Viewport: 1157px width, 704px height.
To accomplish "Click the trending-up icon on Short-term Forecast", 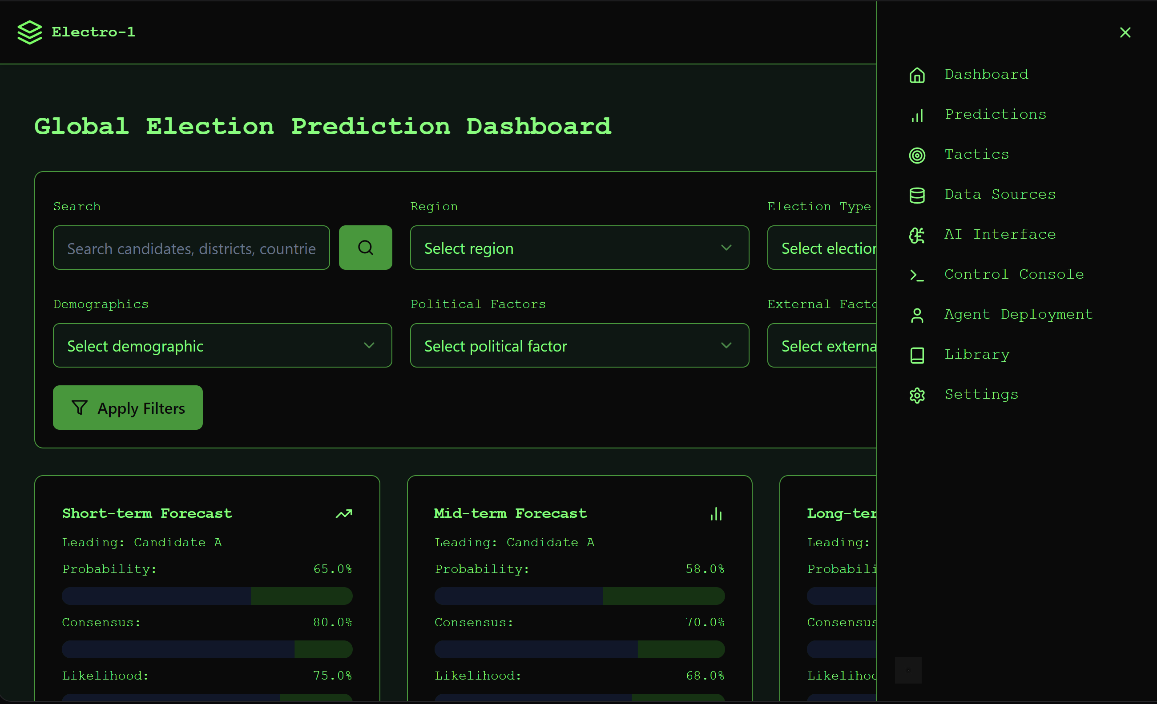I will pyautogui.click(x=344, y=514).
